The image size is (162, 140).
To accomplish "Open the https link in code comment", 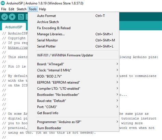I will tap(18, 48).
